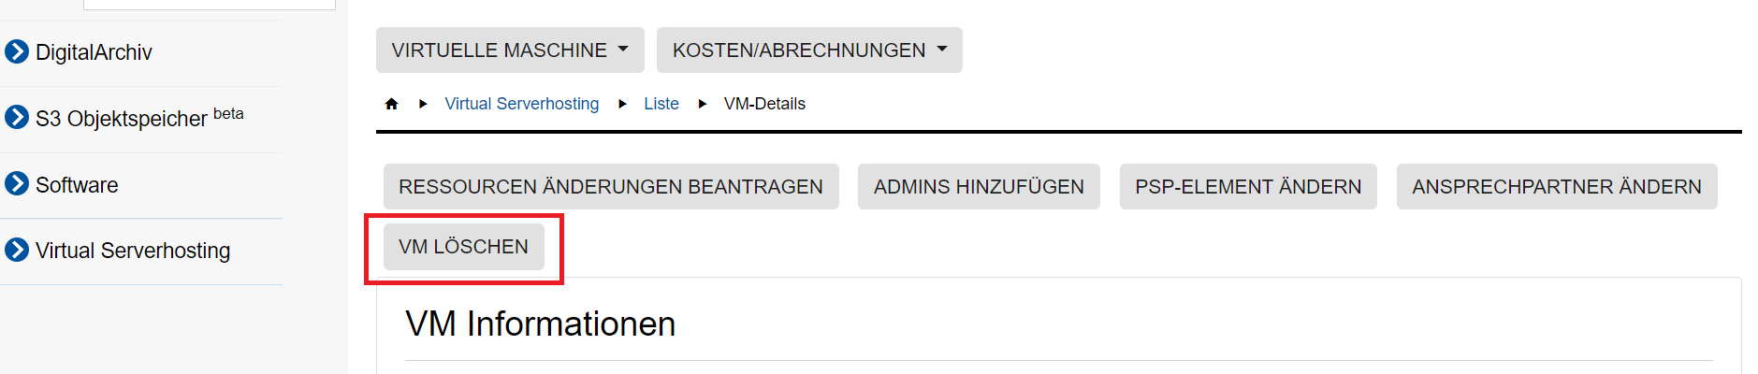Viewport: 1758px width, 374px height.
Task: Click the VM LÖSCHEN button
Action: coord(463,247)
